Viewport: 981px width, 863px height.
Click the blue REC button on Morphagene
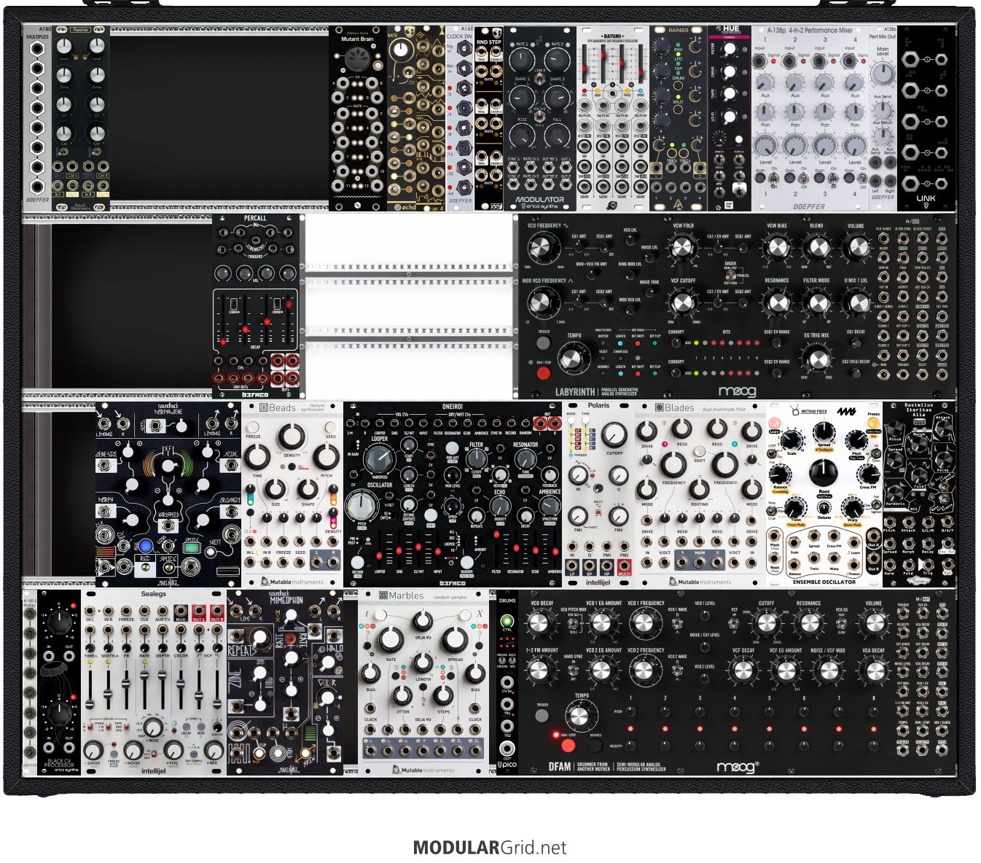click(x=146, y=546)
